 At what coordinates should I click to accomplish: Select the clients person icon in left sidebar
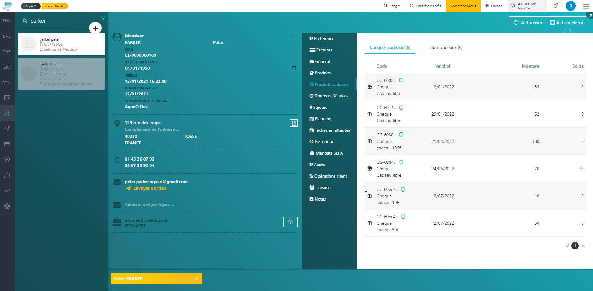click(7, 113)
